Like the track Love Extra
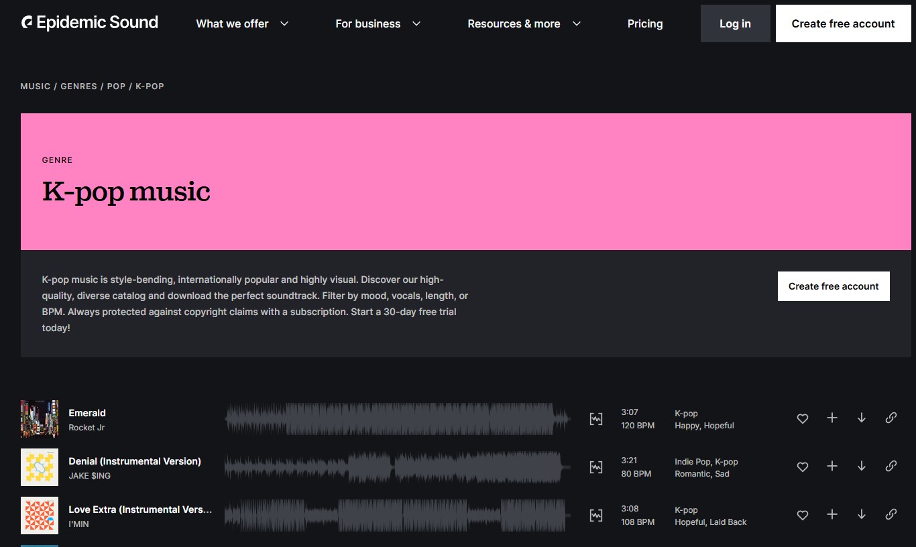The image size is (916, 547). click(802, 515)
